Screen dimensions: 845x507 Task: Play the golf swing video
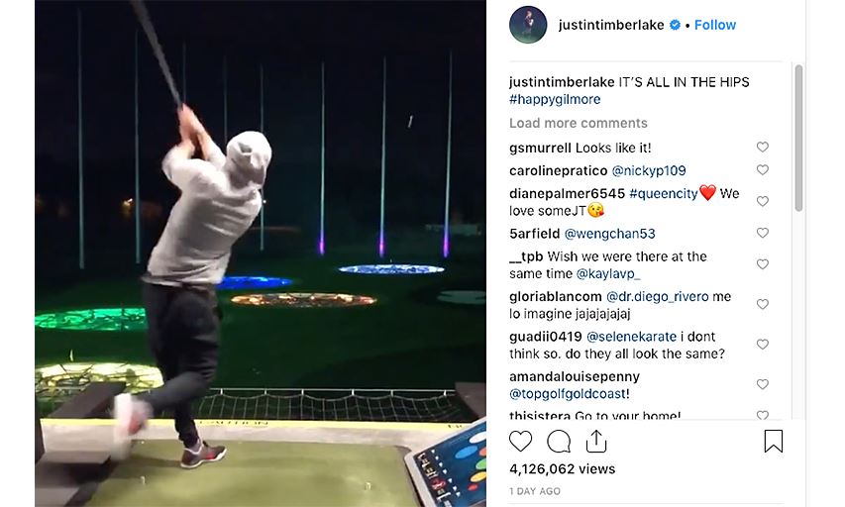point(261,253)
